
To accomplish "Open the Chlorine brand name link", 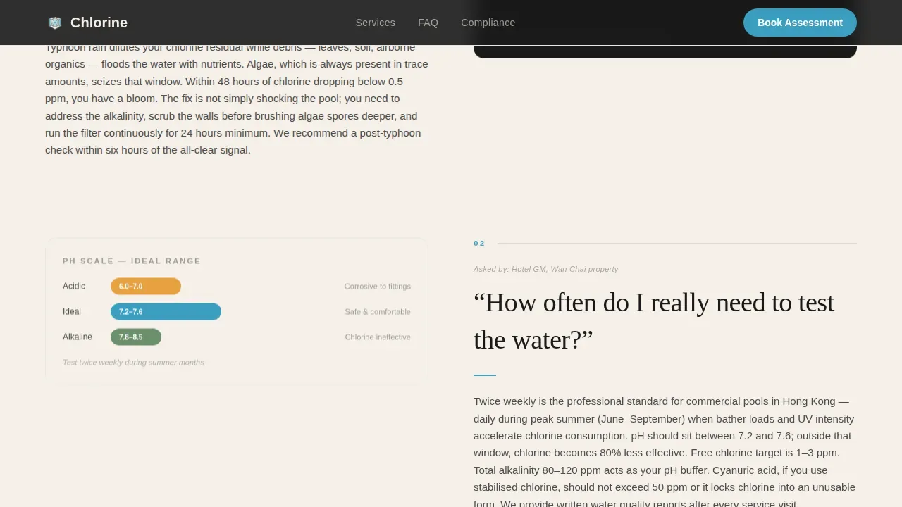I will (99, 23).
